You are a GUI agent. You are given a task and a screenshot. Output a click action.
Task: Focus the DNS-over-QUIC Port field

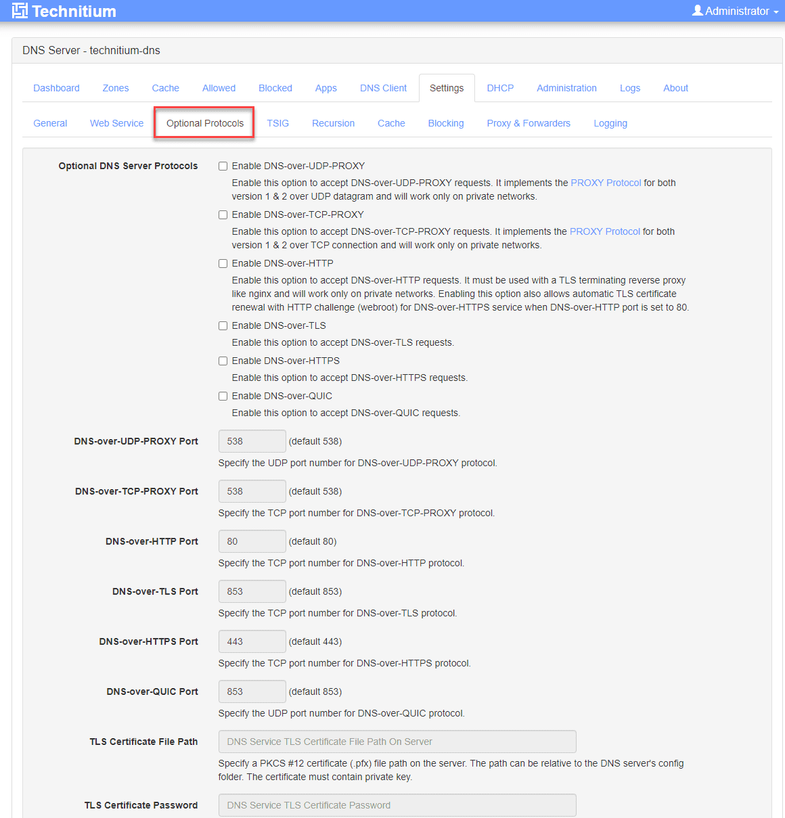point(252,691)
